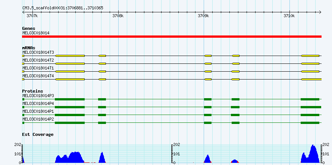Click the Est Coverage track title
The image size is (332, 165).
(x=38, y=134)
